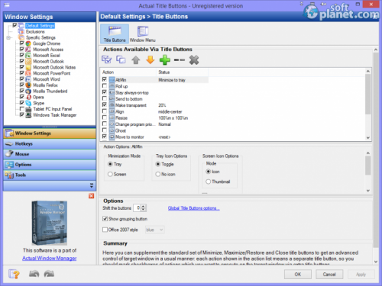Click main panel scroll down arrow

point(376,262)
